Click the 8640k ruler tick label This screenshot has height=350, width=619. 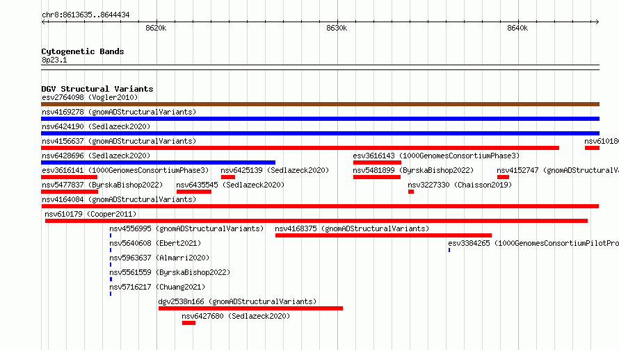click(x=517, y=28)
